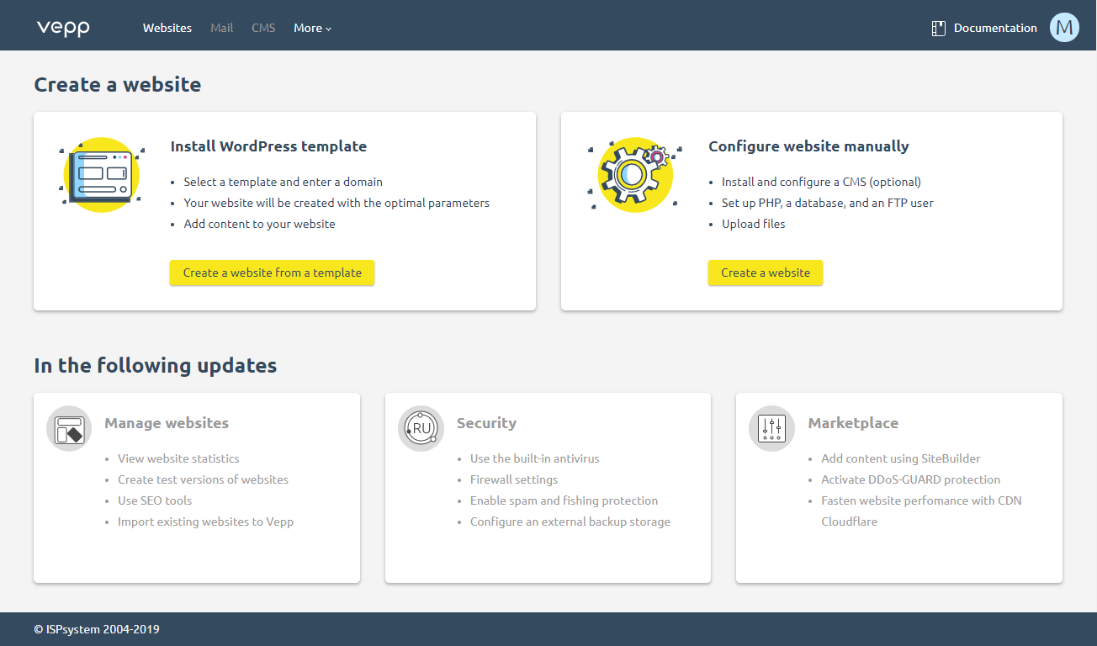
Task: Click the Manage websites heading
Action: click(x=167, y=423)
